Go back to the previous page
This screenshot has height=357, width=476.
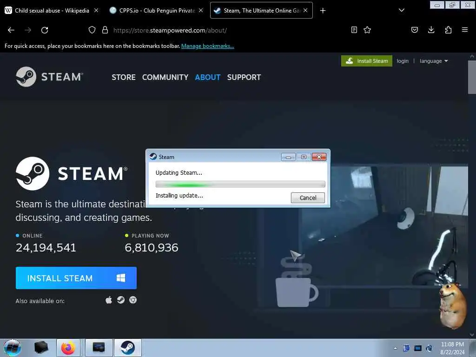click(x=11, y=30)
